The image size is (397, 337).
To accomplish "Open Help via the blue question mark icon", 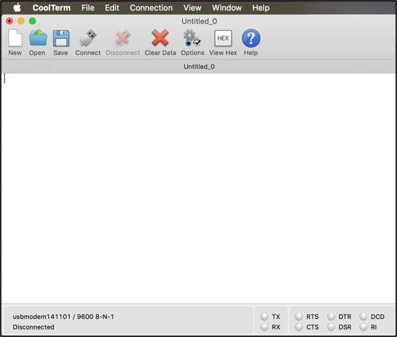I will (251, 40).
